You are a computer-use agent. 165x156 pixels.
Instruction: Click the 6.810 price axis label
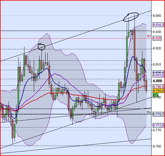[x=157, y=64]
